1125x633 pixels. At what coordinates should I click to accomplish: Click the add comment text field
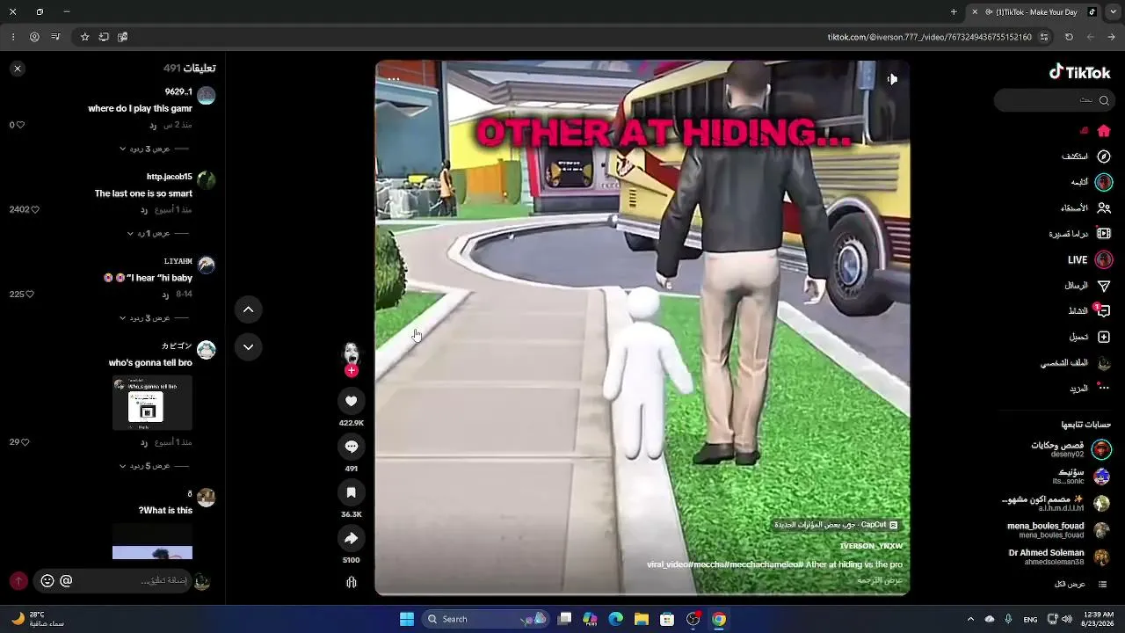(132, 581)
